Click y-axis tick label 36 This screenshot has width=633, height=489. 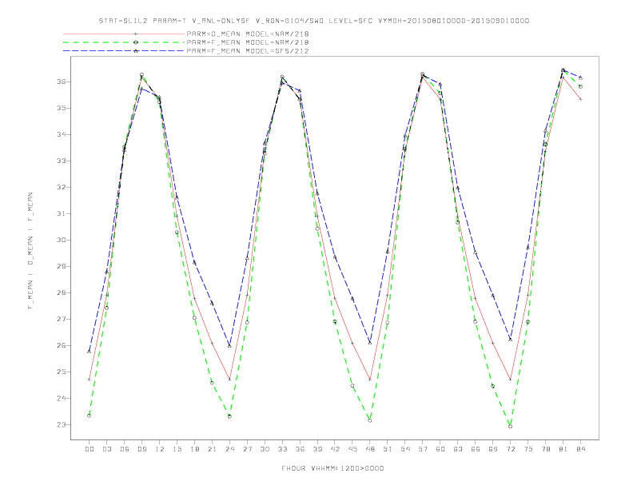62,82
